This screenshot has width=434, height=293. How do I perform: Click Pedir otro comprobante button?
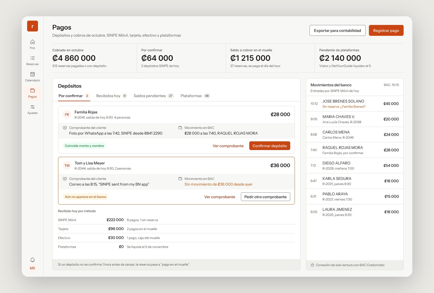click(x=265, y=197)
